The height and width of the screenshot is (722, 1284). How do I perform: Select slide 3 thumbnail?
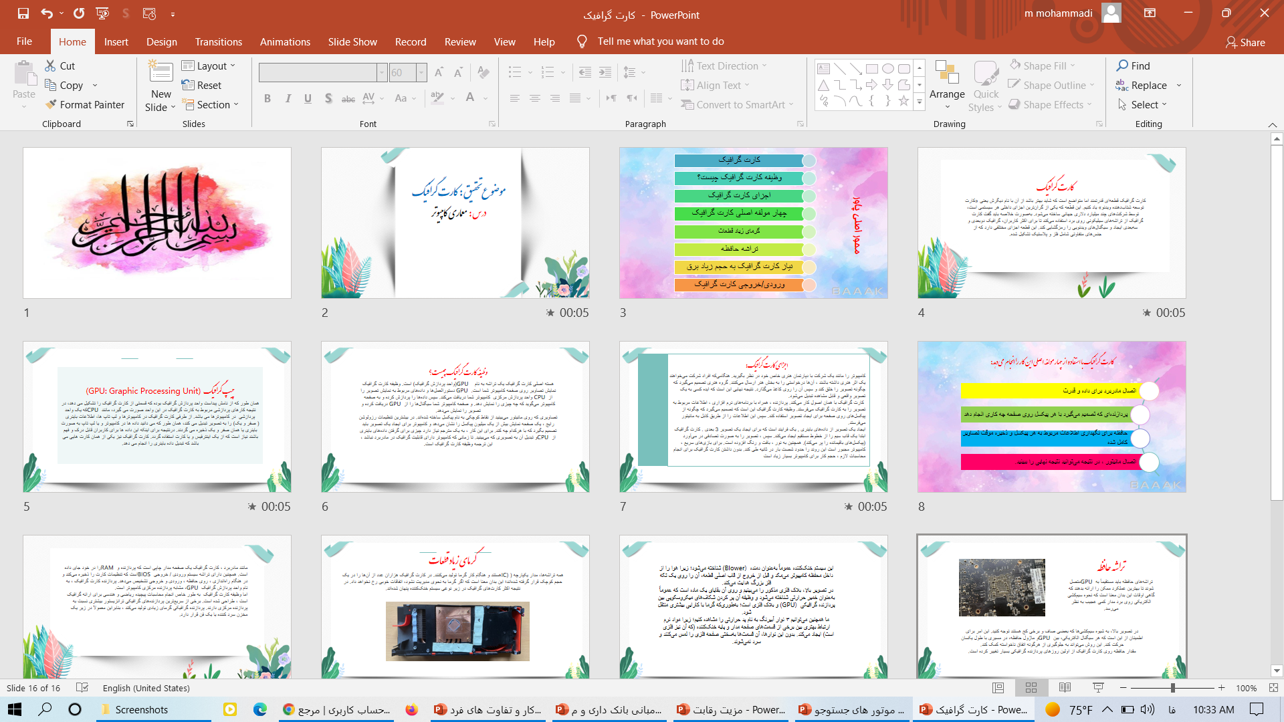[x=753, y=223]
